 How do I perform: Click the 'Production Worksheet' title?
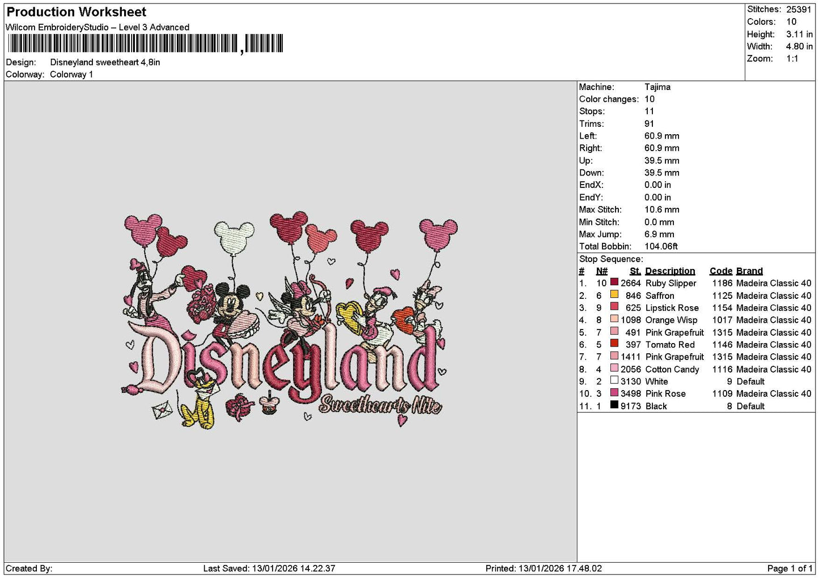coord(76,12)
